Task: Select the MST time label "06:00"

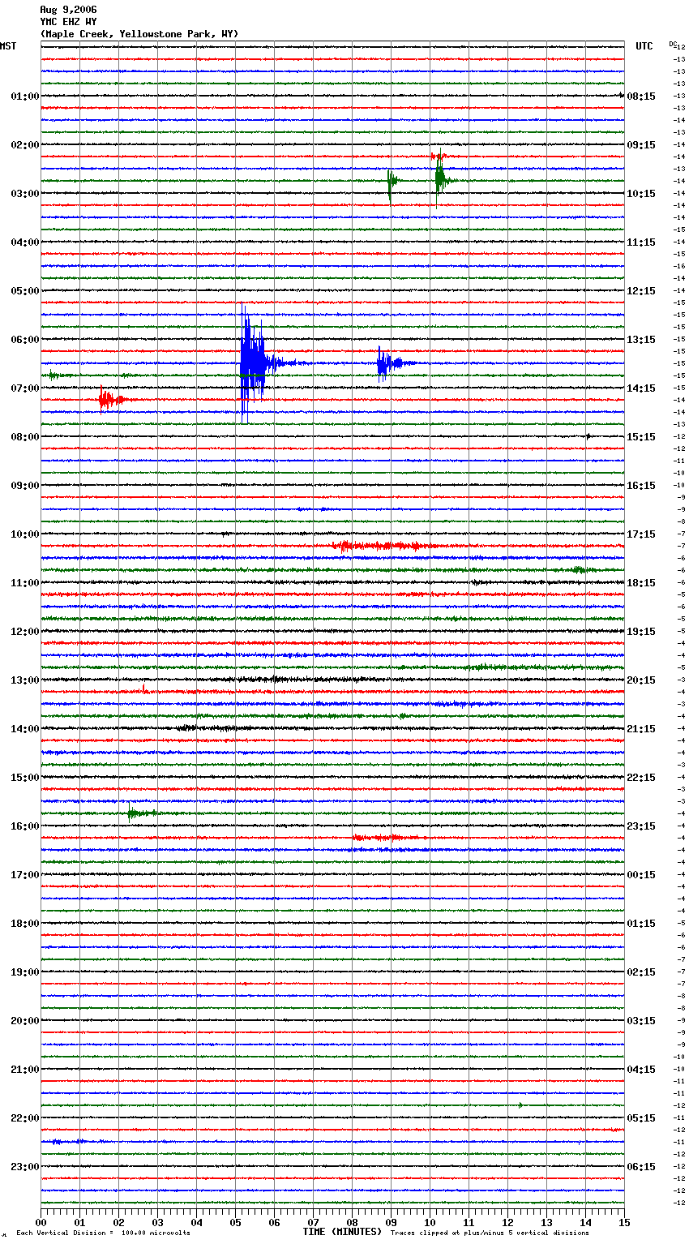Action: point(25,340)
